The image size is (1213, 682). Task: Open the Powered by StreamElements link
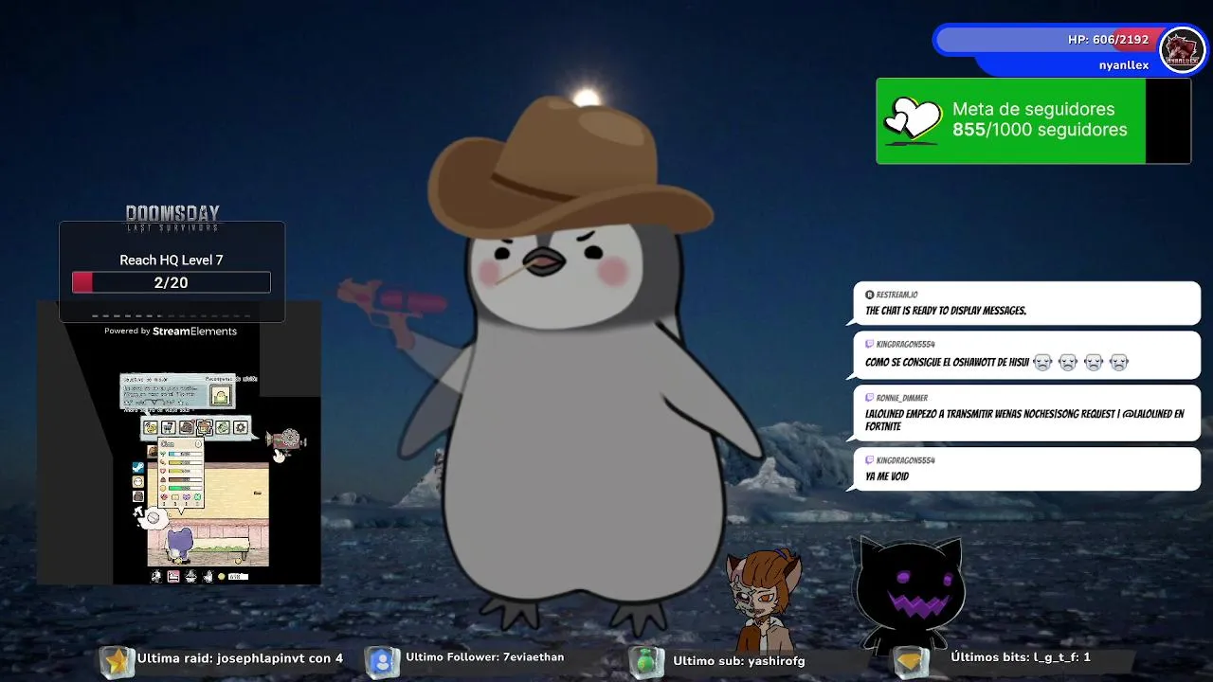point(171,331)
